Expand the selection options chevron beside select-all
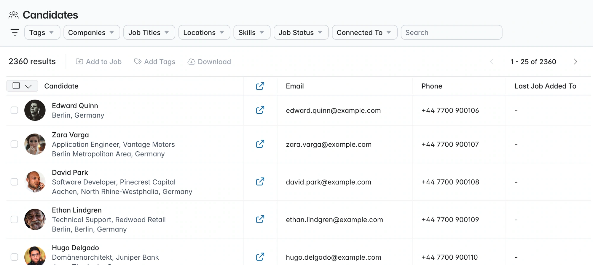Viewport: 593px width, 265px height. point(28,86)
